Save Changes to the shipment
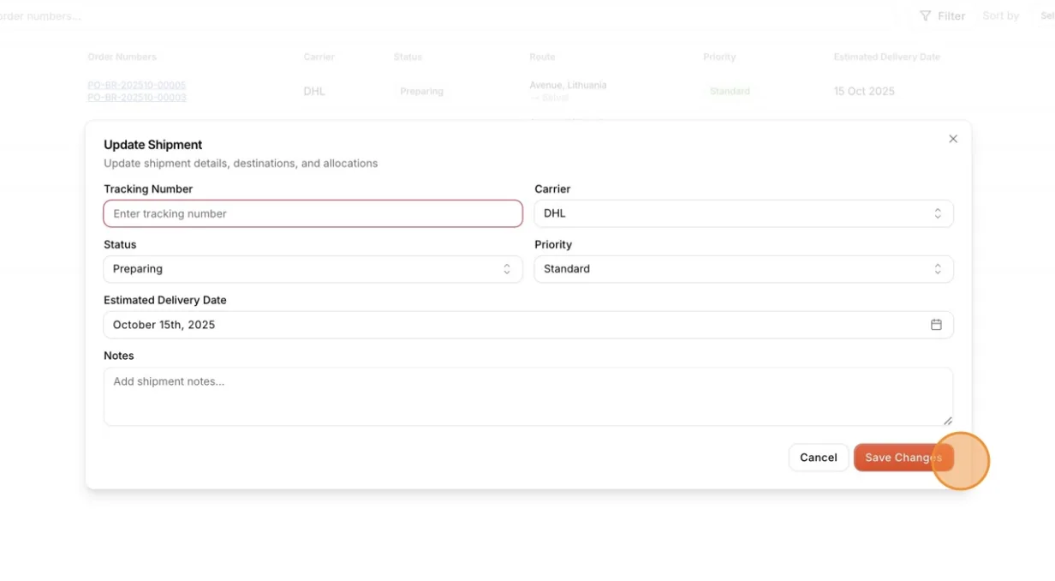This screenshot has width=1055, height=581. pyautogui.click(x=903, y=458)
